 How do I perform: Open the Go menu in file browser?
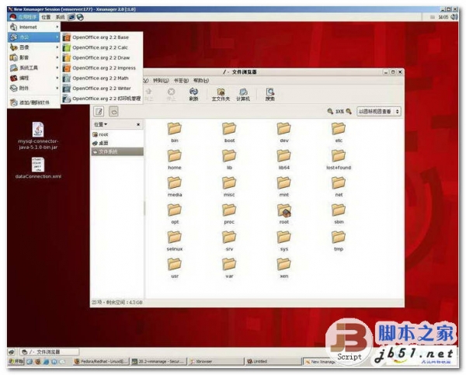click(161, 81)
